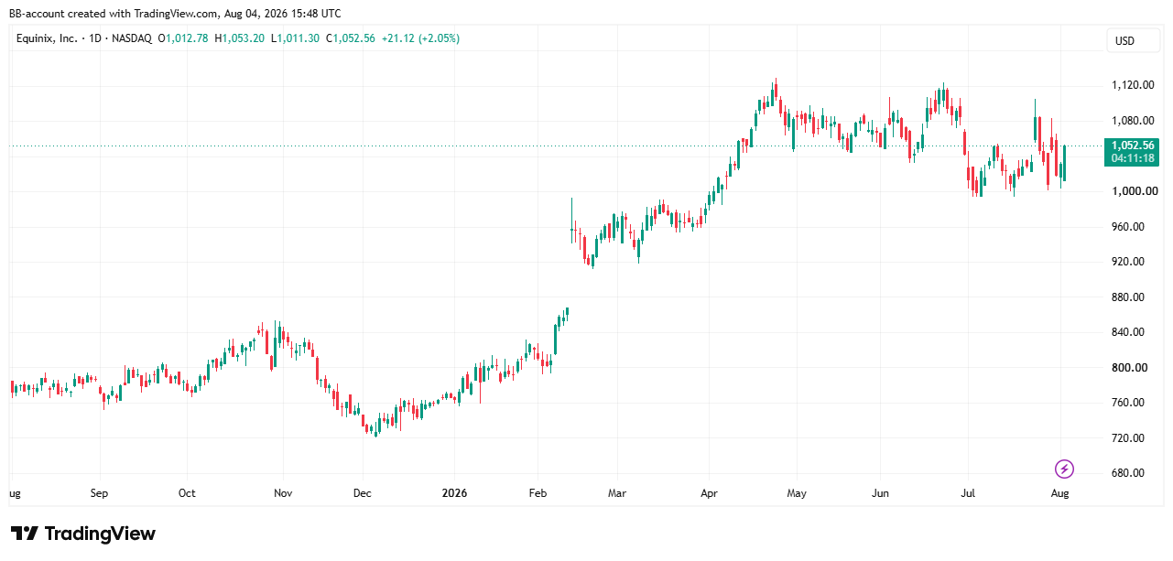Click the 2026 year label on time axis
Screen dimensions: 1173x561
click(x=454, y=493)
